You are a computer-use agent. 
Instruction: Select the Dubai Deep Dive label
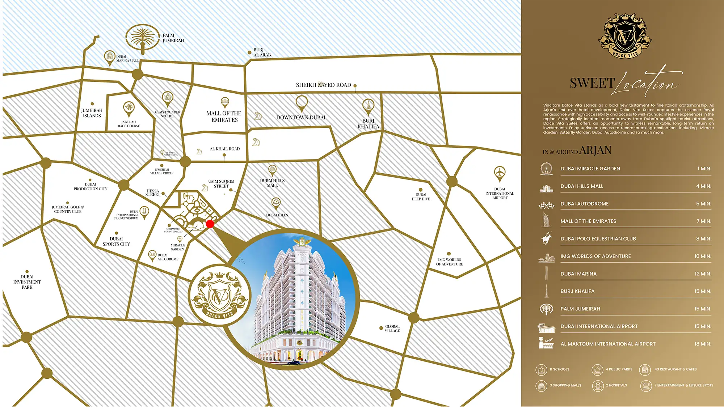click(421, 197)
